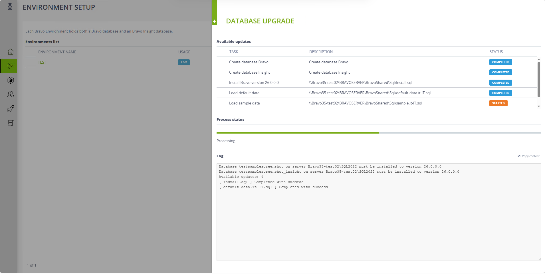Click the 'Available updates: 4' log line
545x274 pixels.
(x=241, y=177)
